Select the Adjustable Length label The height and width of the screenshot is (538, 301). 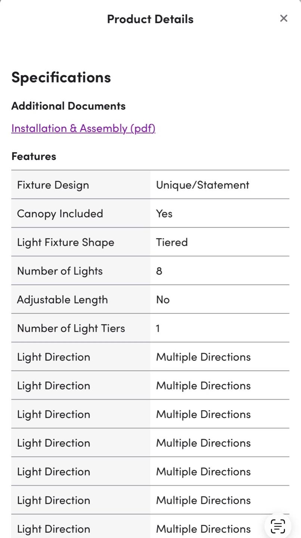62,300
